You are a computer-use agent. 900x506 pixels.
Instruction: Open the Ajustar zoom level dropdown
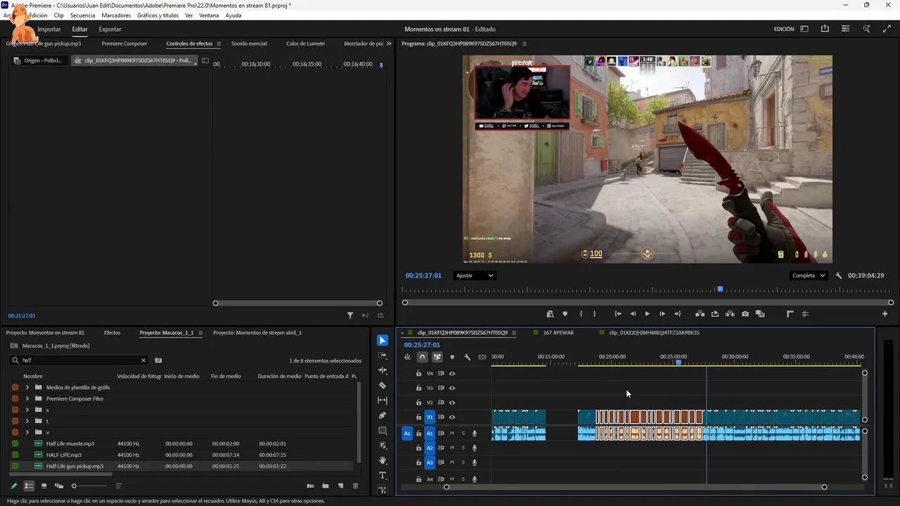point(474,275)
